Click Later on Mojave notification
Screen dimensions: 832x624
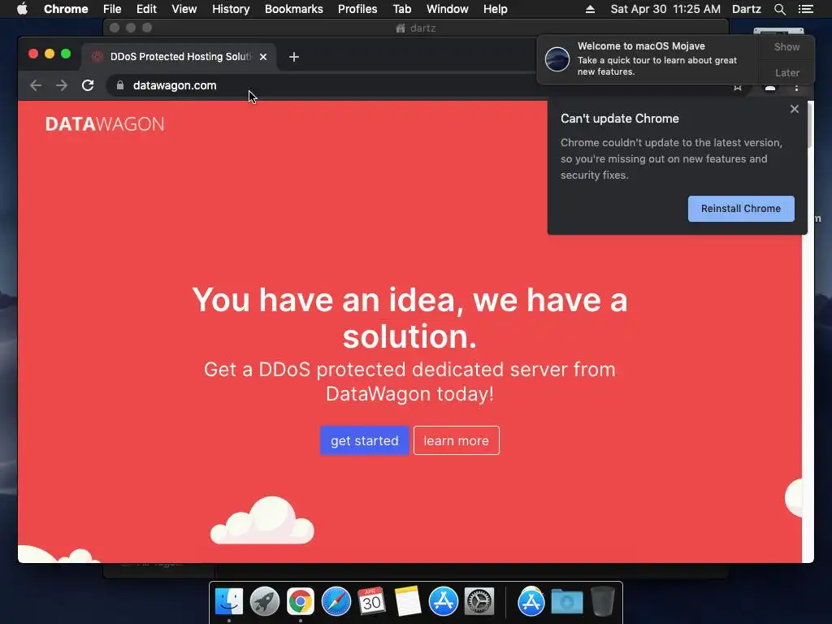click(786, 72)
